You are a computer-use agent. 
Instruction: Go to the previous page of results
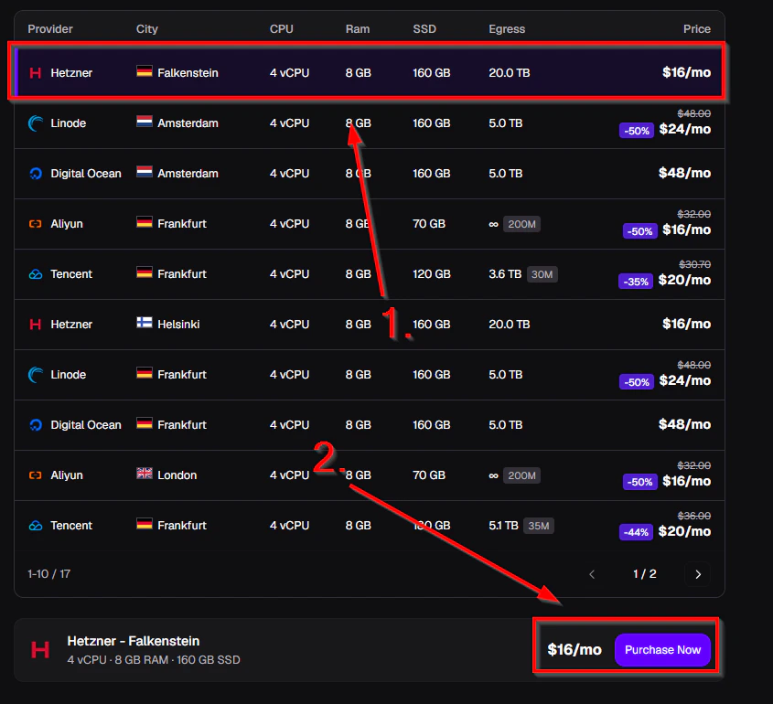[x=592, y=574]
